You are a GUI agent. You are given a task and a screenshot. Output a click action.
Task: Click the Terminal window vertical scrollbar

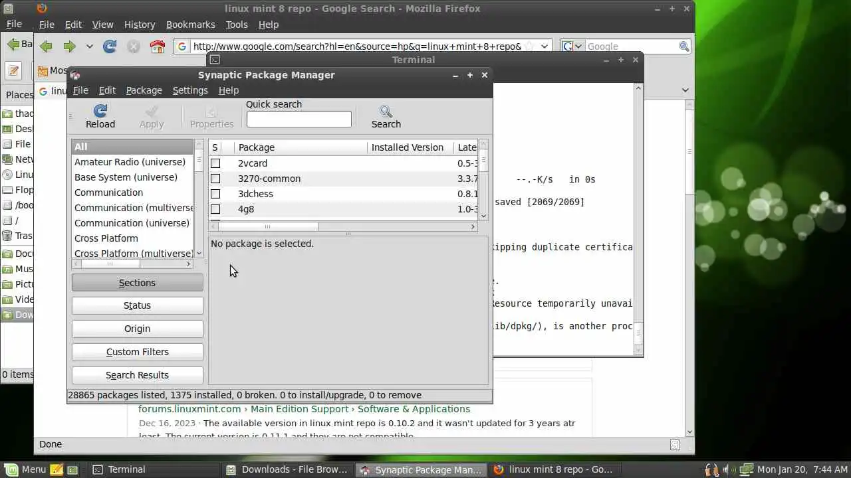639,219
